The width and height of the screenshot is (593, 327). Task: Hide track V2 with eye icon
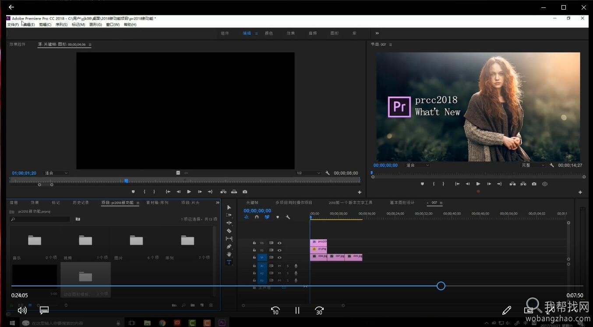click(x=279, y=250)
